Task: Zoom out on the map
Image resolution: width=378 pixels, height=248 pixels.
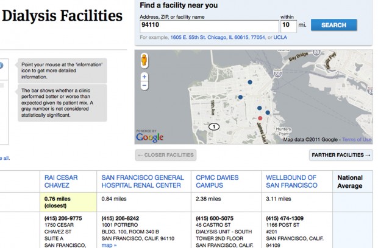Action: pyautogui.click(x=144, y=85)
